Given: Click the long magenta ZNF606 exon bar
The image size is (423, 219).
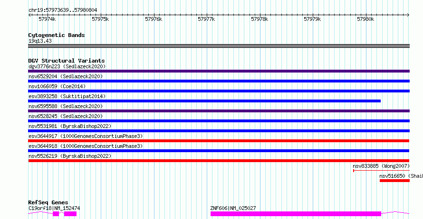Looking at the screenshot, I should [296, 214].
